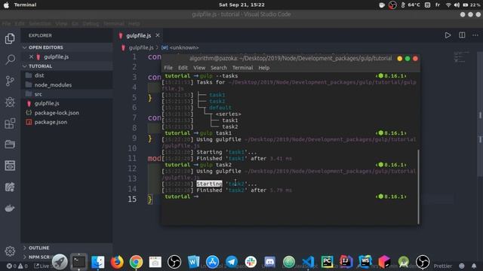The width and height of the screenshot is (483, 271).
Task: Open the Terminal icon in the dock
Action: [78, 262]
